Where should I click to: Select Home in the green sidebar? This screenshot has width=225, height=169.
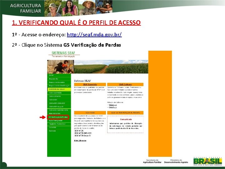pyautogui.click(x=51, y=75)
